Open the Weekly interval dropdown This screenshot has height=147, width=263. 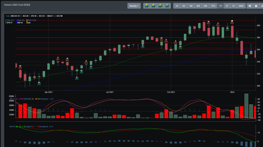click(134, 6)
